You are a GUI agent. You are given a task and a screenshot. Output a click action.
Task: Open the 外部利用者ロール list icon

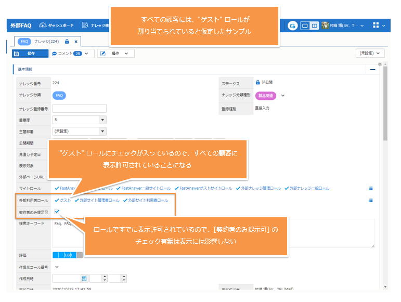(x=371, y=200)
